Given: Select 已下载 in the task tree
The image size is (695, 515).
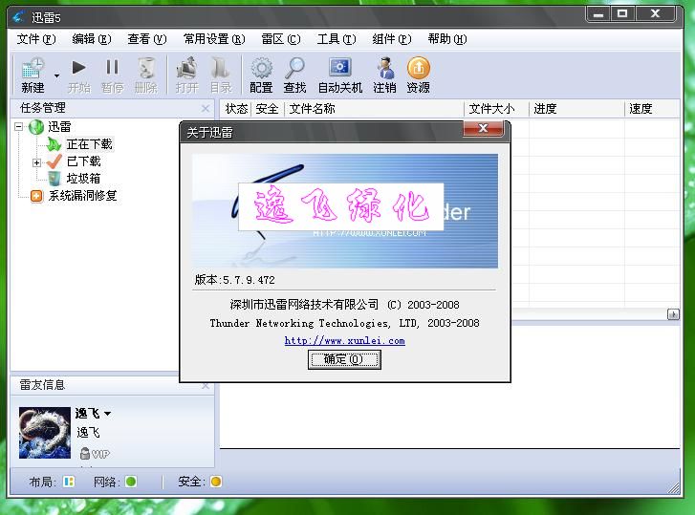Looking at the screenshot, I should (84, 161).
